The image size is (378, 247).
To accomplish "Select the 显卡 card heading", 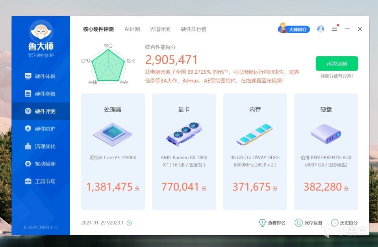I will (184, 110).
